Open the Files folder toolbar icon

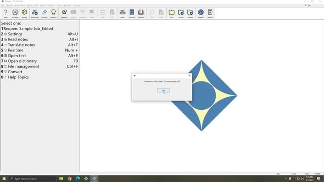click(x=171, y=14)
